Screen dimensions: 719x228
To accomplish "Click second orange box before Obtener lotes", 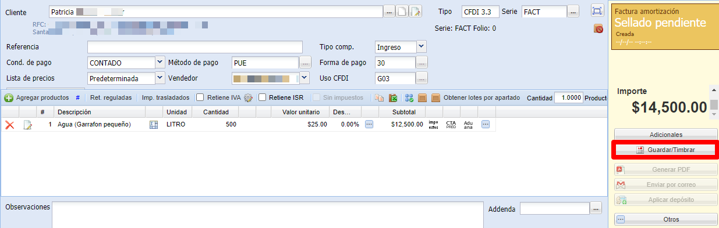I will [435, 98].
